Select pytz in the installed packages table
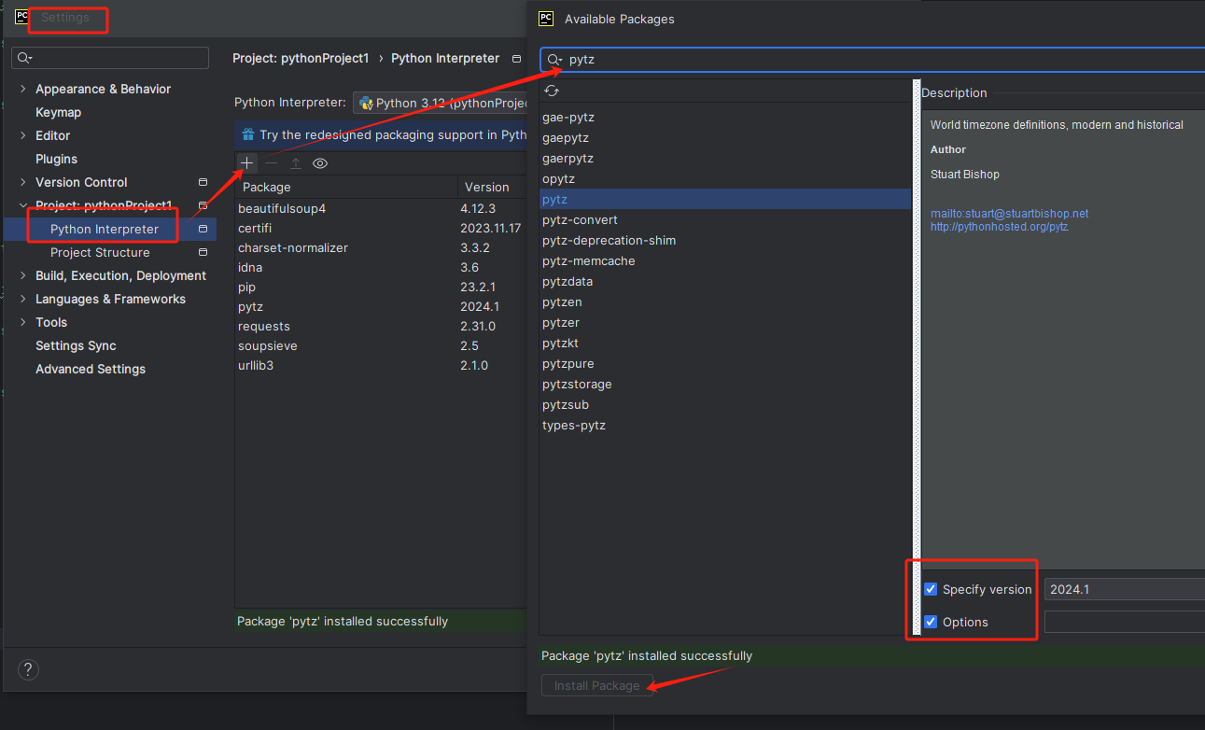The image size is (1205, 730). tap(381, 306)
